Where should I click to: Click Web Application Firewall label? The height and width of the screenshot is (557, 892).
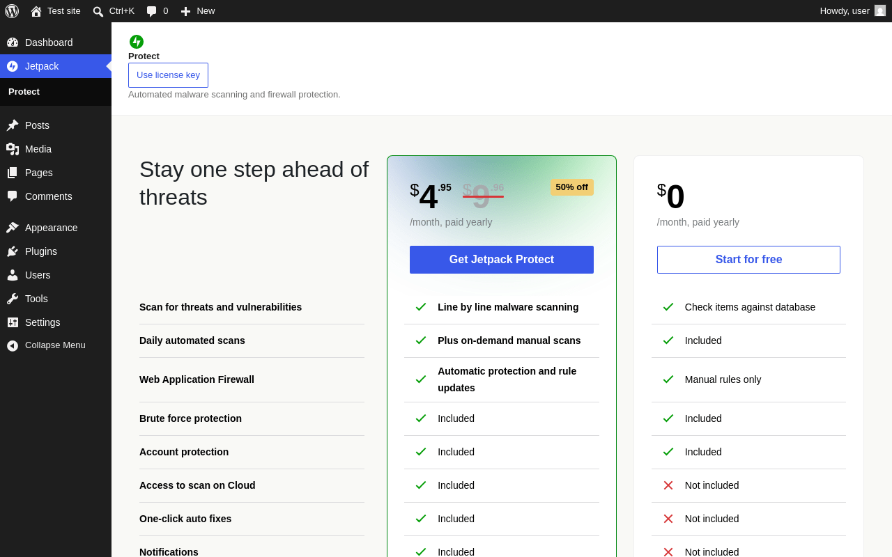tap(197, 379)
